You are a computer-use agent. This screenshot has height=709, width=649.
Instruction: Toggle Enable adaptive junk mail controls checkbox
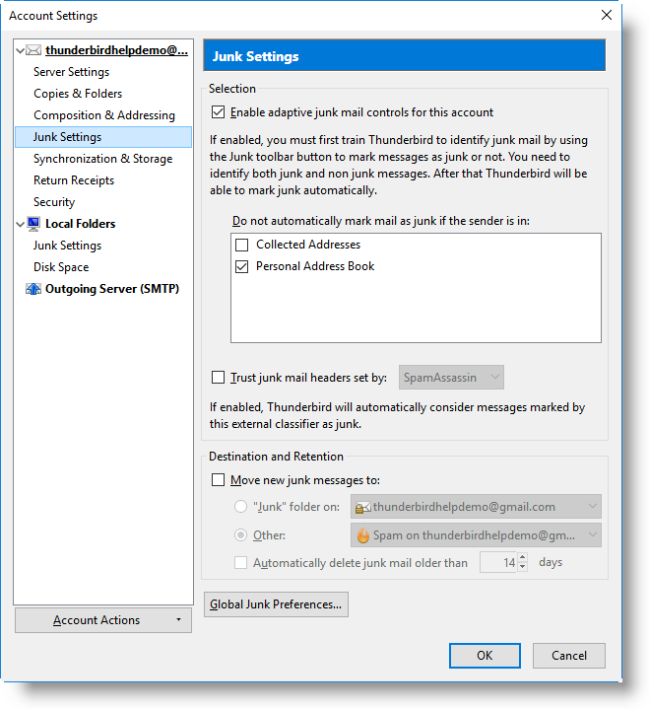[x=219, y=112]
